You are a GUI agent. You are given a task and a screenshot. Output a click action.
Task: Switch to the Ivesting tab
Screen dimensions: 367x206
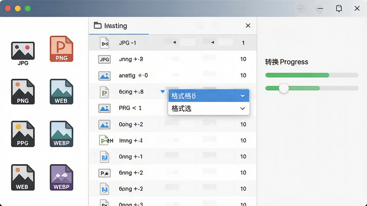(x=119, y=26)
